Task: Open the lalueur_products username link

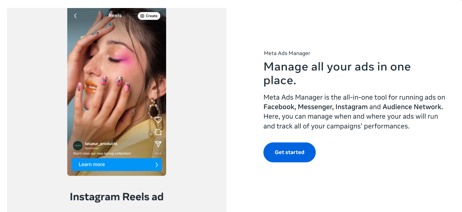Action: 101,144
